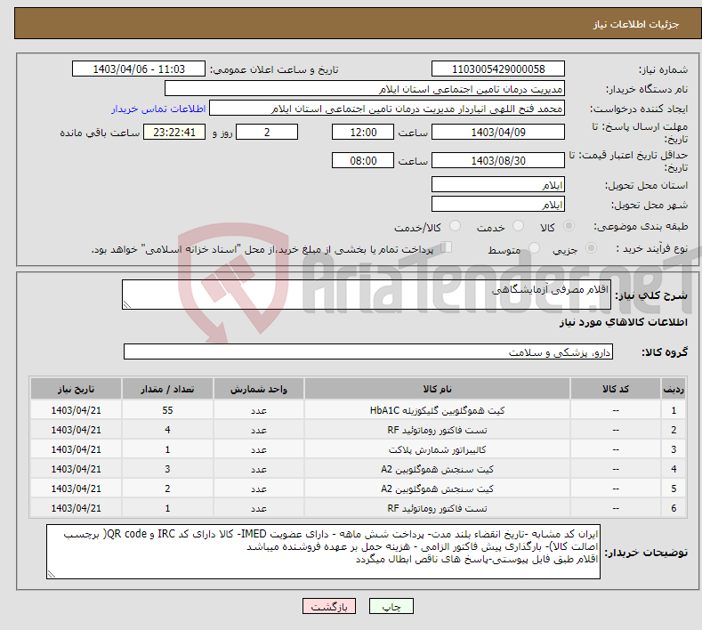Viewport: 702px width, 630px height.
Task: Click the remaining time field 23:22:41
Action: [x=174, y=132]
